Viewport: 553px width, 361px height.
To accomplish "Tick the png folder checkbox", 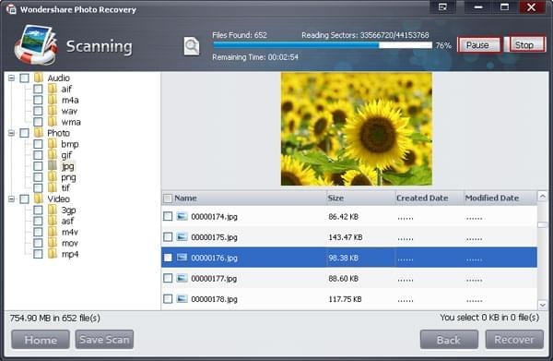I will click(x=38, y=176).
